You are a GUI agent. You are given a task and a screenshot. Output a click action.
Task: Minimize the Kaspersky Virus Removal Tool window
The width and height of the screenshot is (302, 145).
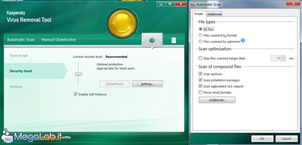pyautogui.click(x=161, y=4)
